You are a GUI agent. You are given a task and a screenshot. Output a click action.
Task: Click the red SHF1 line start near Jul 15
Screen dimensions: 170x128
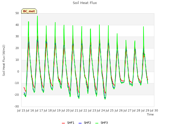point(24,87)
